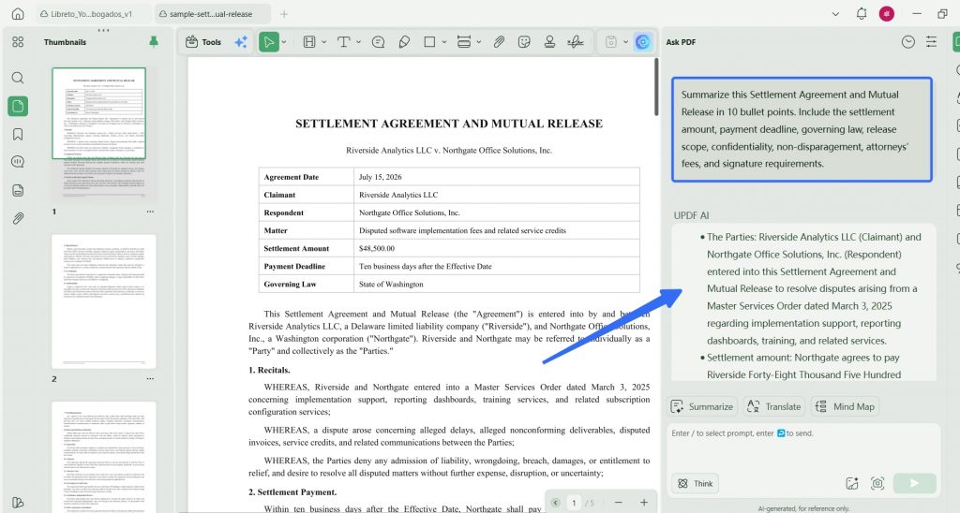This screenshot has height=513, width=960.
Task: Click the user prompt bubble in Ask PDF
Action: (x=802, y=129)
